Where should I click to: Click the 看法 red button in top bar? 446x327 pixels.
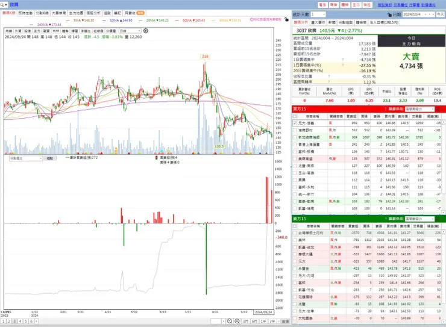click(x=322, y=5)
